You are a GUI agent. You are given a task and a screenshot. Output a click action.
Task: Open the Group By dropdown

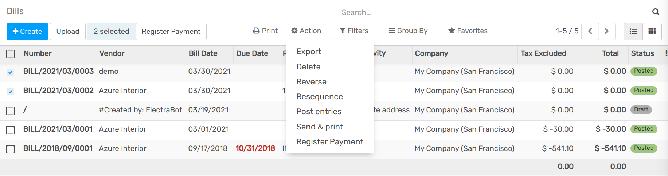(x=408, y=31)
